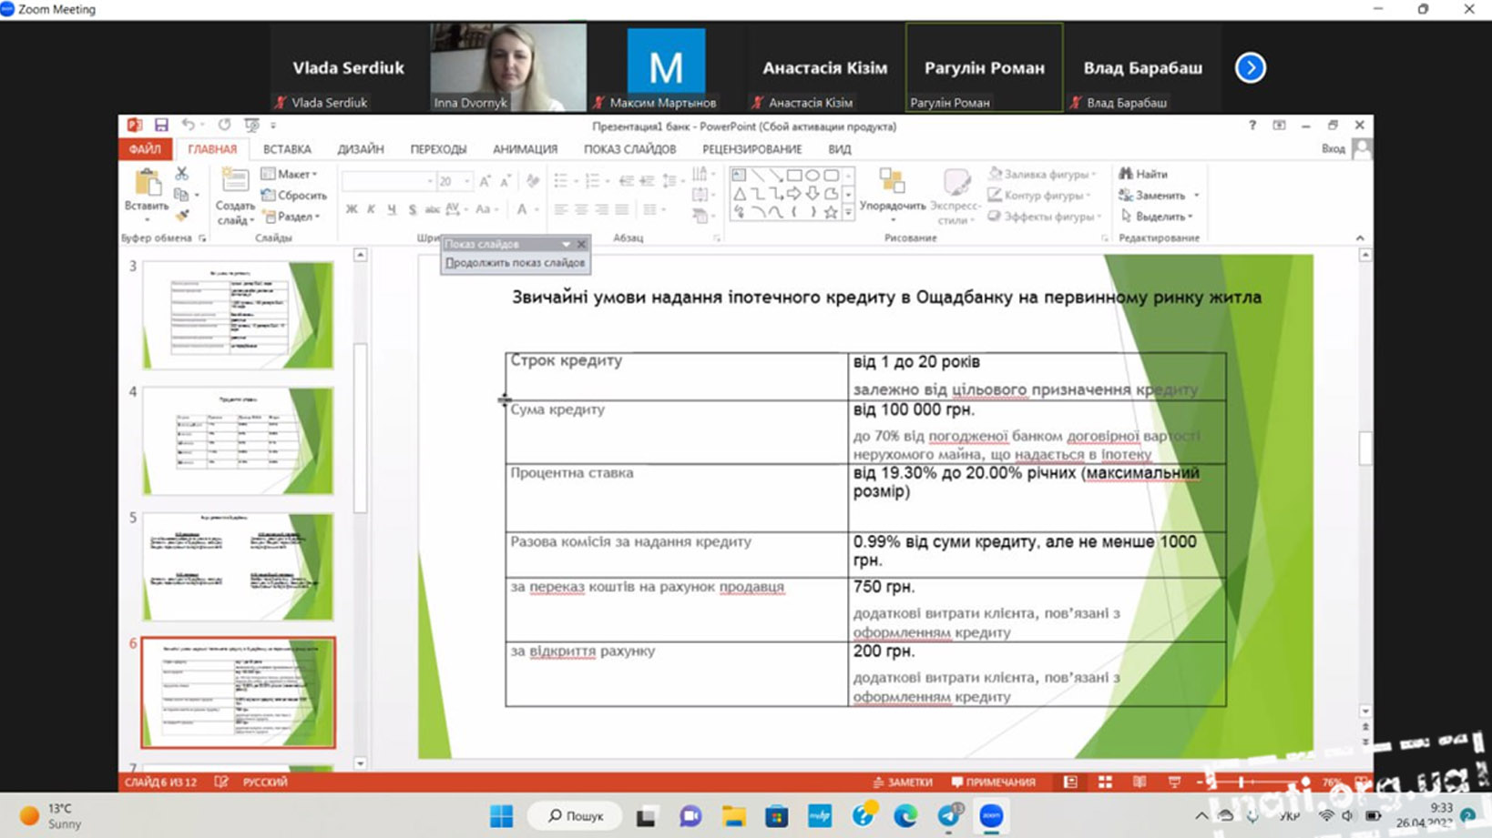
Task: Select slide 3 thumbnail
Action: click(x=238, y=315)
